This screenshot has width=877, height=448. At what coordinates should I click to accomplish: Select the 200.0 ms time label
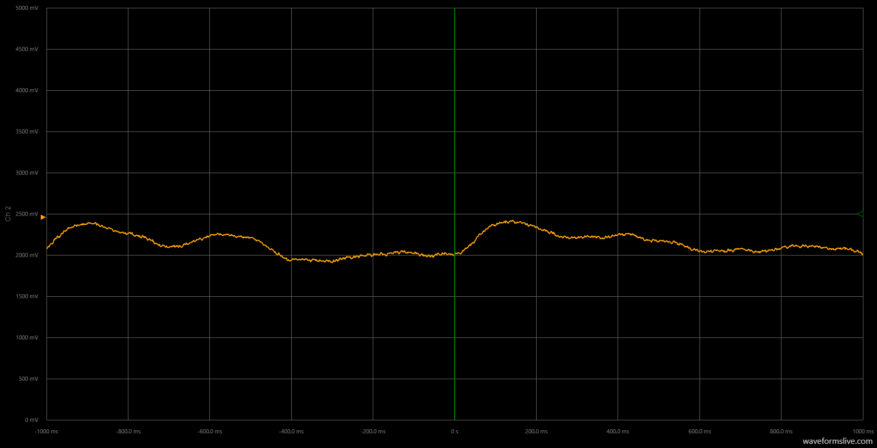pos(536,431)
